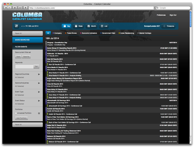Screen dimensions: 194x147
Task: Open the Timezone selector
Action: click(x=169, y=26)
